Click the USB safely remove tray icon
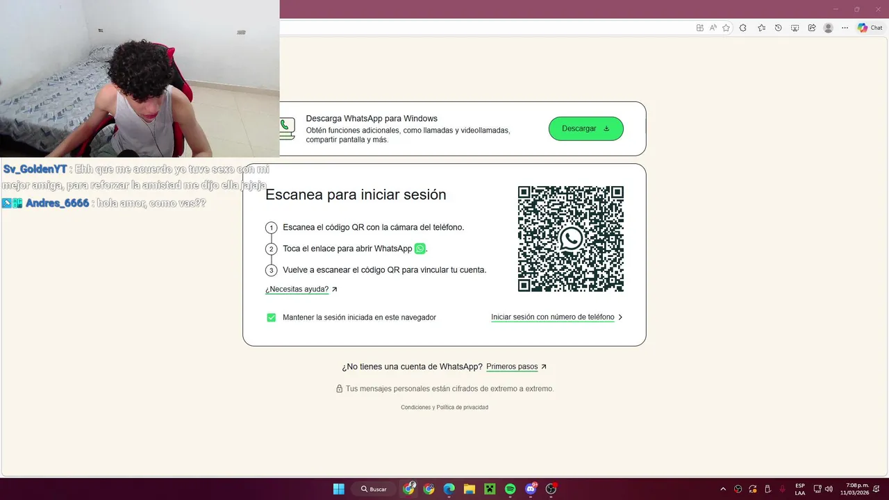Screen dimensions: 889x500 tap(767, 489)
